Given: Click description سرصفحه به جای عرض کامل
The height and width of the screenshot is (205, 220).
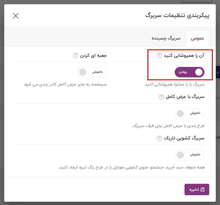Looking at the screenshot, I should [x=65, y=84].
